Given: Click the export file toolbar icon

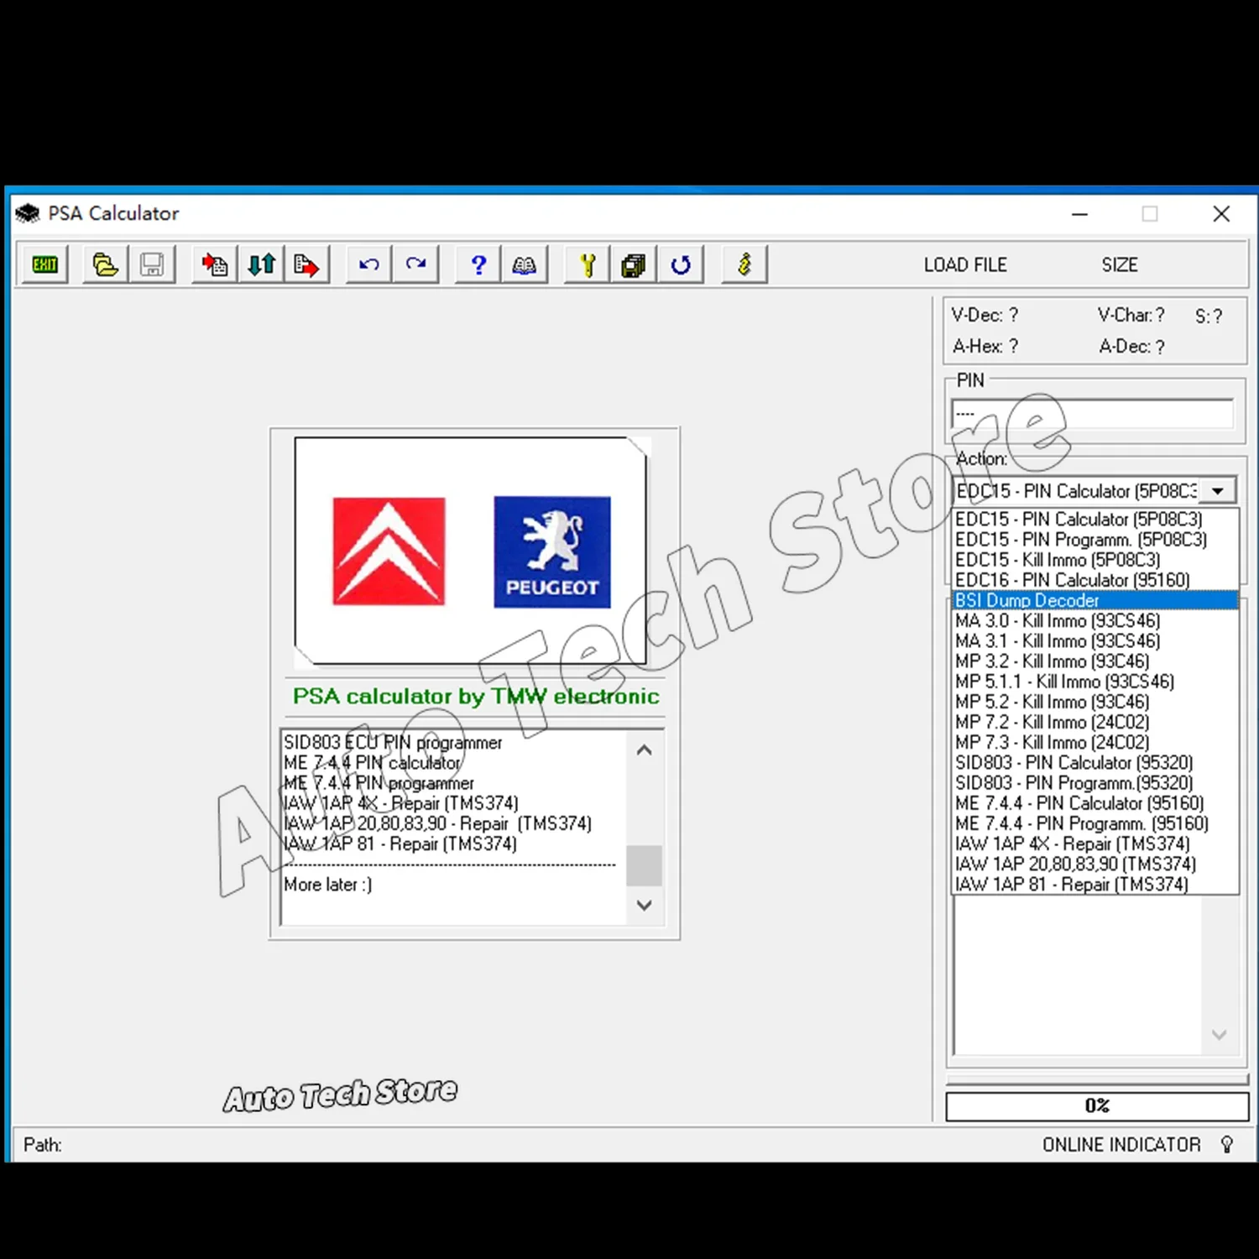Looking at the screenshot, I should tap(307, 264).
